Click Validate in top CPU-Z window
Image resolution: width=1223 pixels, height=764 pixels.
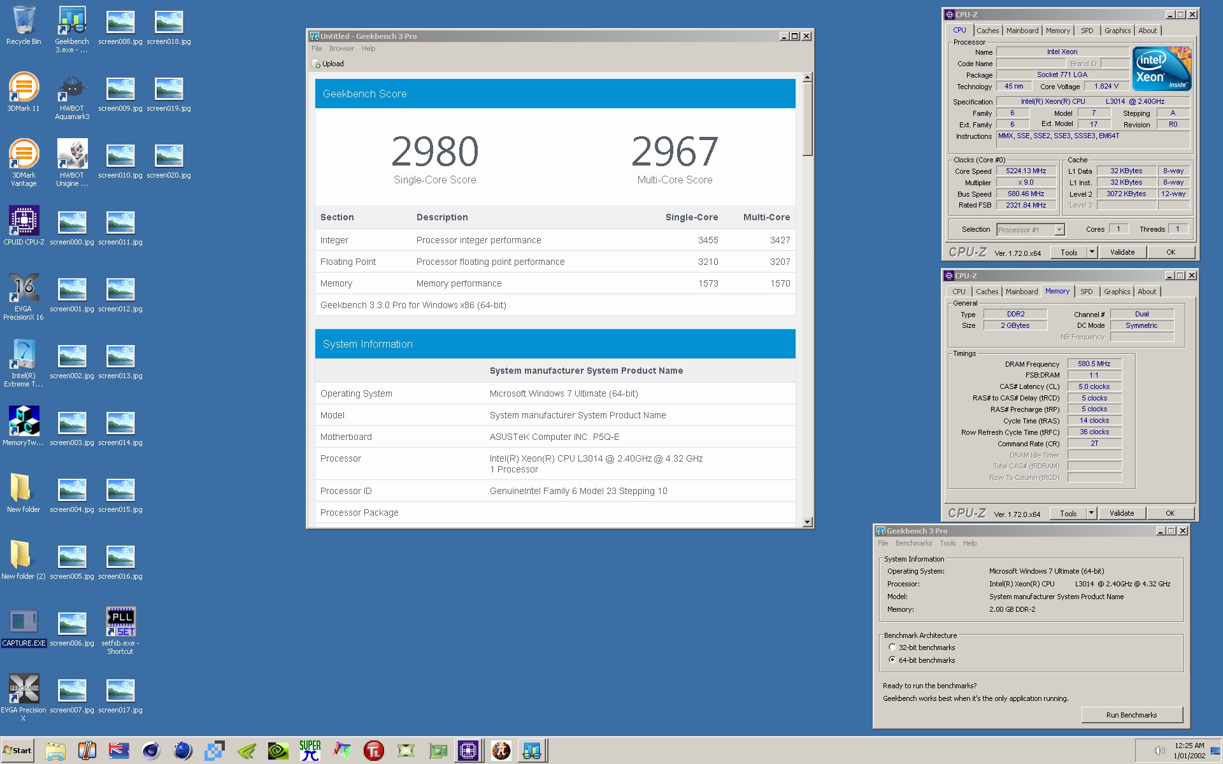[1122, 252]
